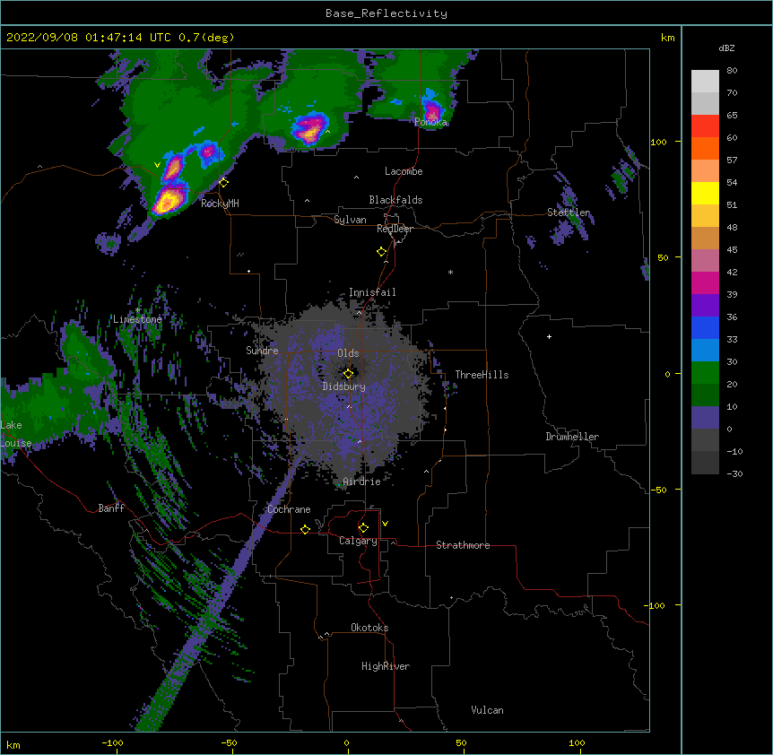Viewport: 773px width, 755px height.
Task: Click the Strathmore label
Action: [x=463, y=545]
